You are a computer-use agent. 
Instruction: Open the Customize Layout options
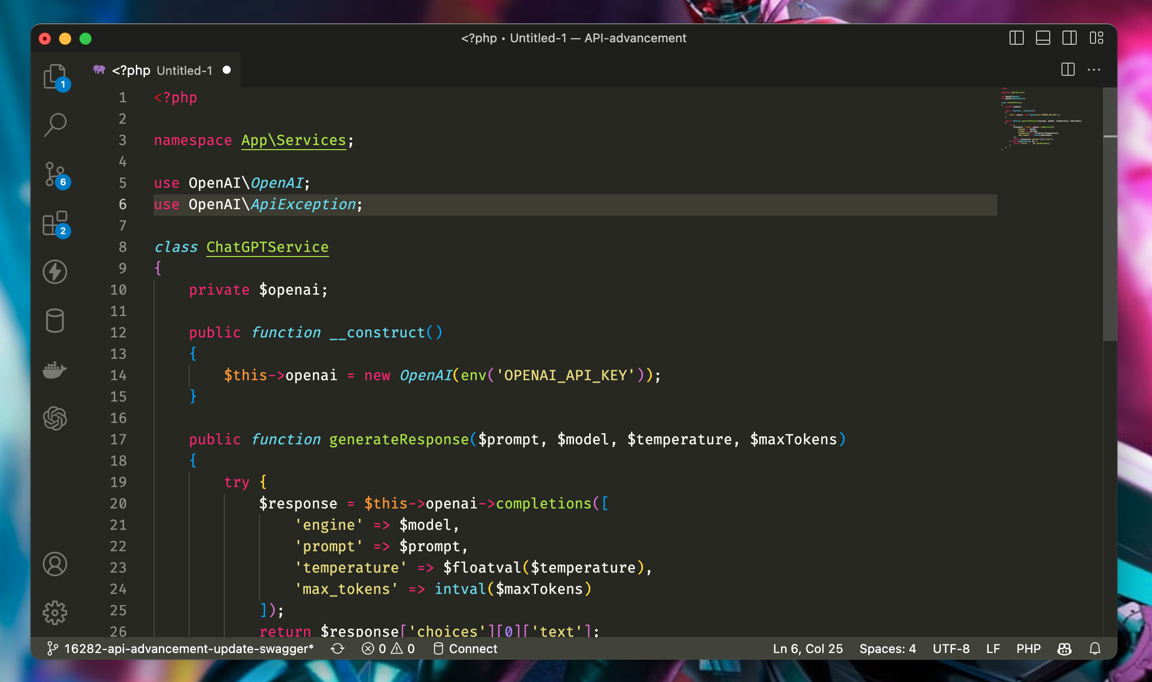click(1097, 38)
